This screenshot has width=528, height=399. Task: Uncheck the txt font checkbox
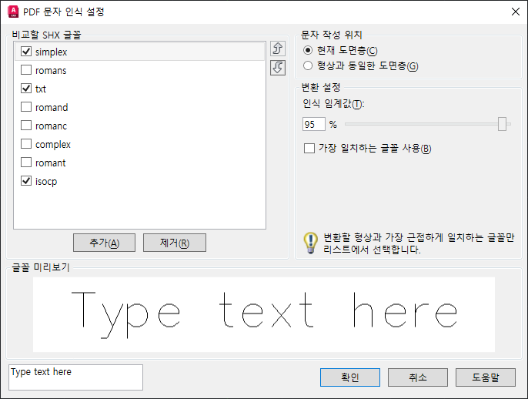[26, 89]
